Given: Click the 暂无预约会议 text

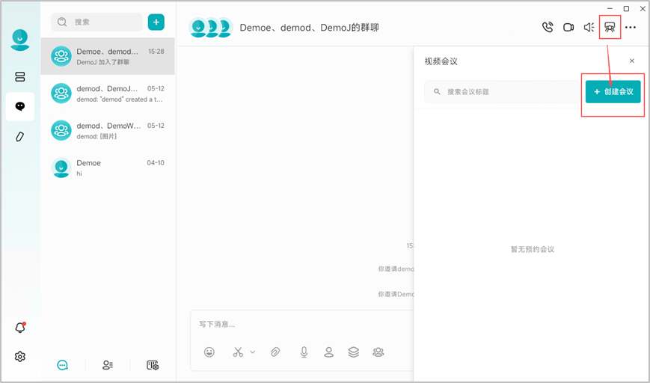Looking at the screenshot, I should click(533, 250).
